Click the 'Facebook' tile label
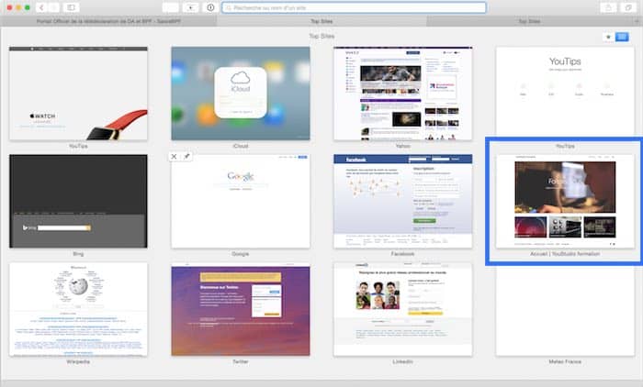Screen dimensions: 643x387 click(x=402, y=254)
